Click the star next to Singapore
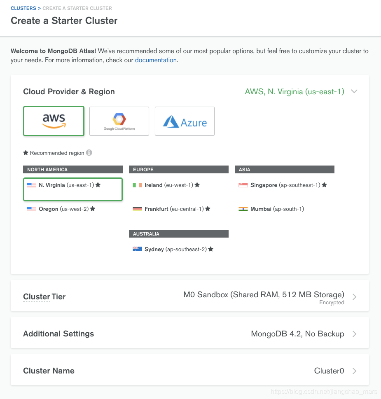This screenshot has height=399, width=381. (x=324, y=185)
